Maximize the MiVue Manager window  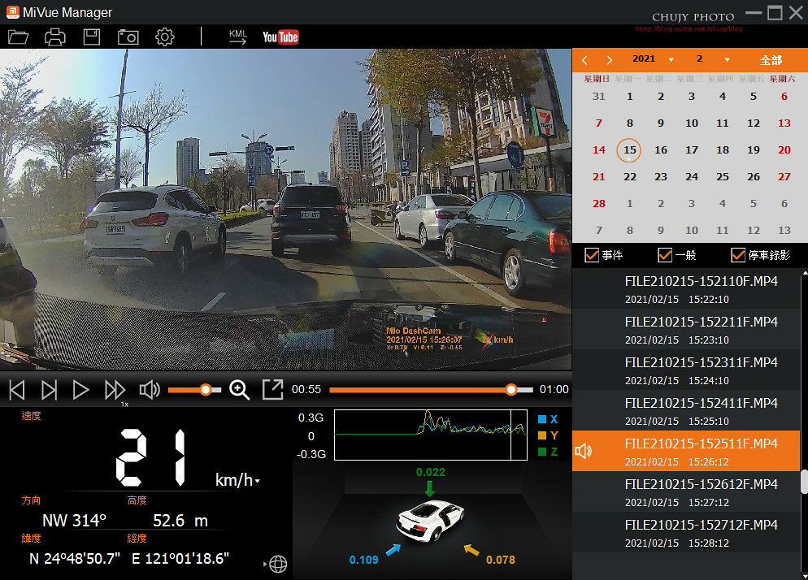(775, 13)
